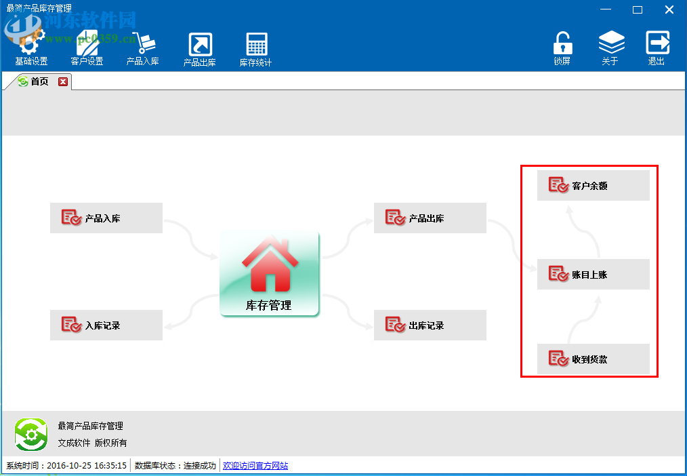
Task: Click 文成软件 版权所有 text
Action: [92, 443]
